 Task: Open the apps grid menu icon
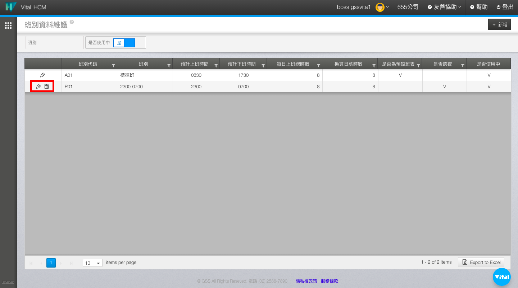(8, 25)
